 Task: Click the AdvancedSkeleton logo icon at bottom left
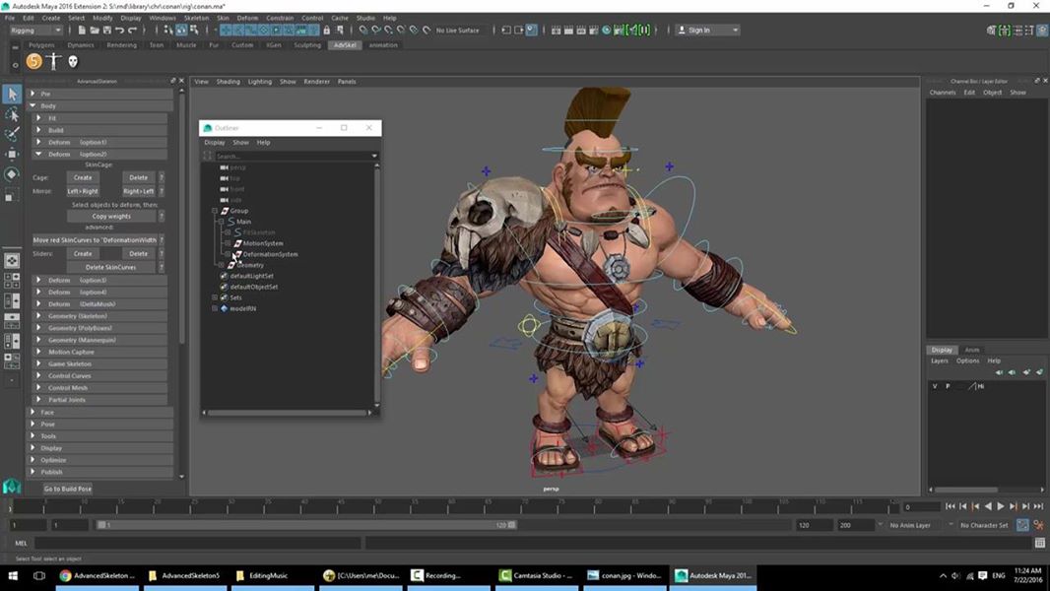click(12, 487)
